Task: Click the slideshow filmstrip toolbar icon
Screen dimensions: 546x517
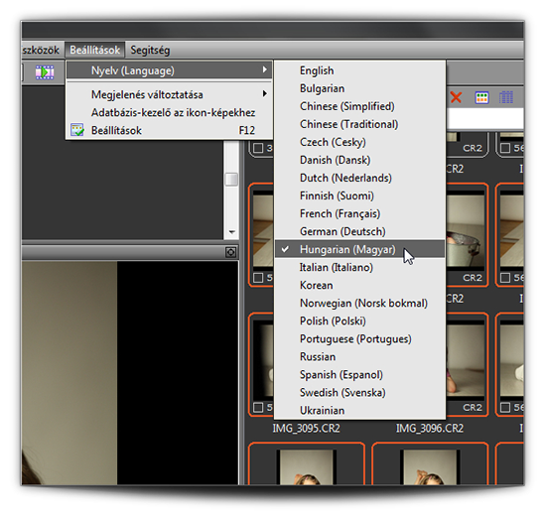Action: [x=45, y=72]
